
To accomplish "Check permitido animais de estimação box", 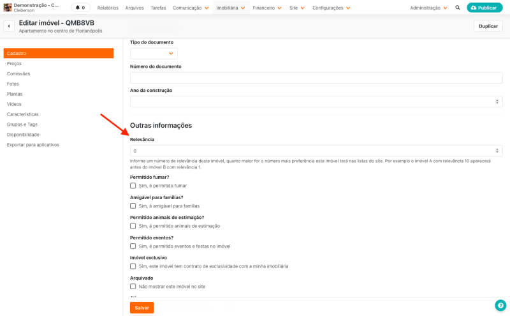I will coord(133,226).
